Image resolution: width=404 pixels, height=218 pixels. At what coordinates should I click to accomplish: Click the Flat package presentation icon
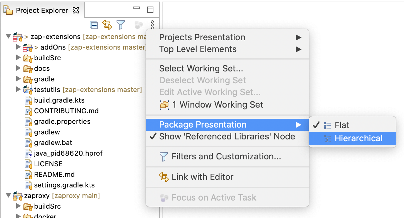(x=328, y=125)
